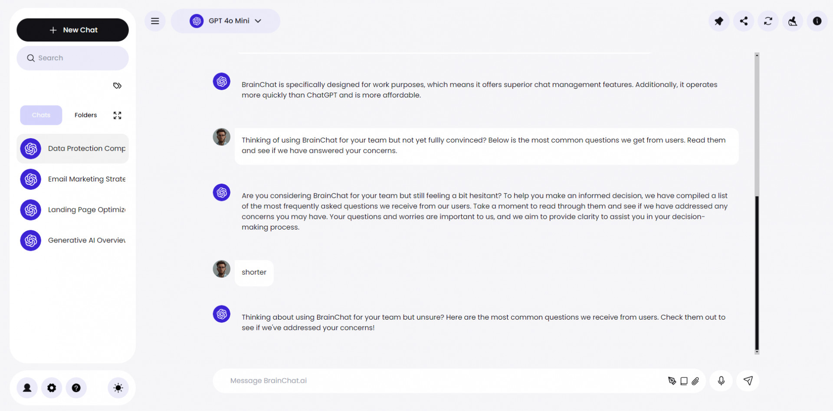Focus the Message BrainChat.ai input field
833x411 pixels.
pos(434,381)
